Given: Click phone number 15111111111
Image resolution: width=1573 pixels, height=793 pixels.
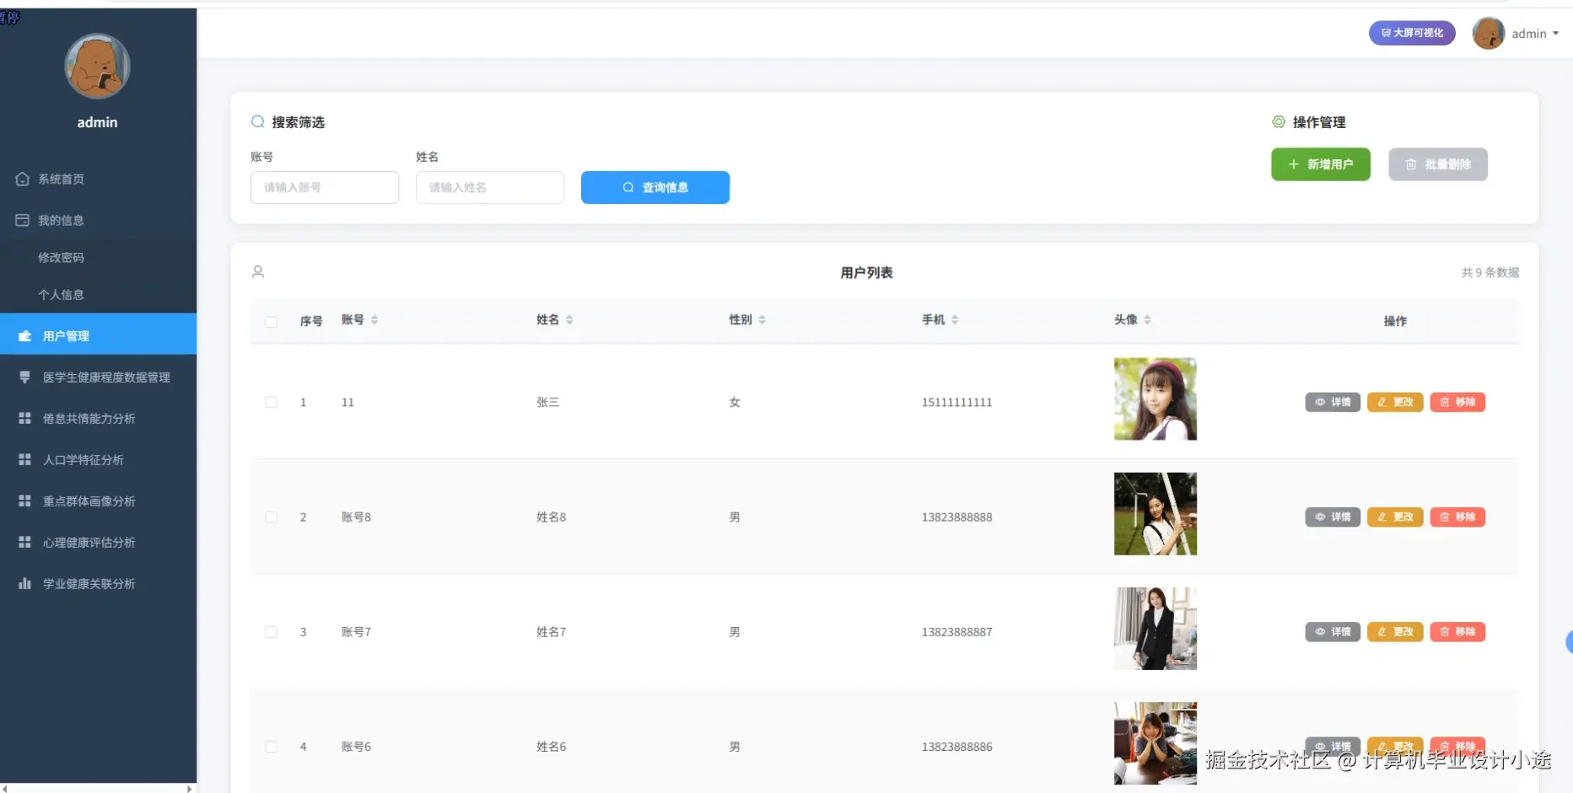Looking at the screenshot, I should [x=956, y=402].
